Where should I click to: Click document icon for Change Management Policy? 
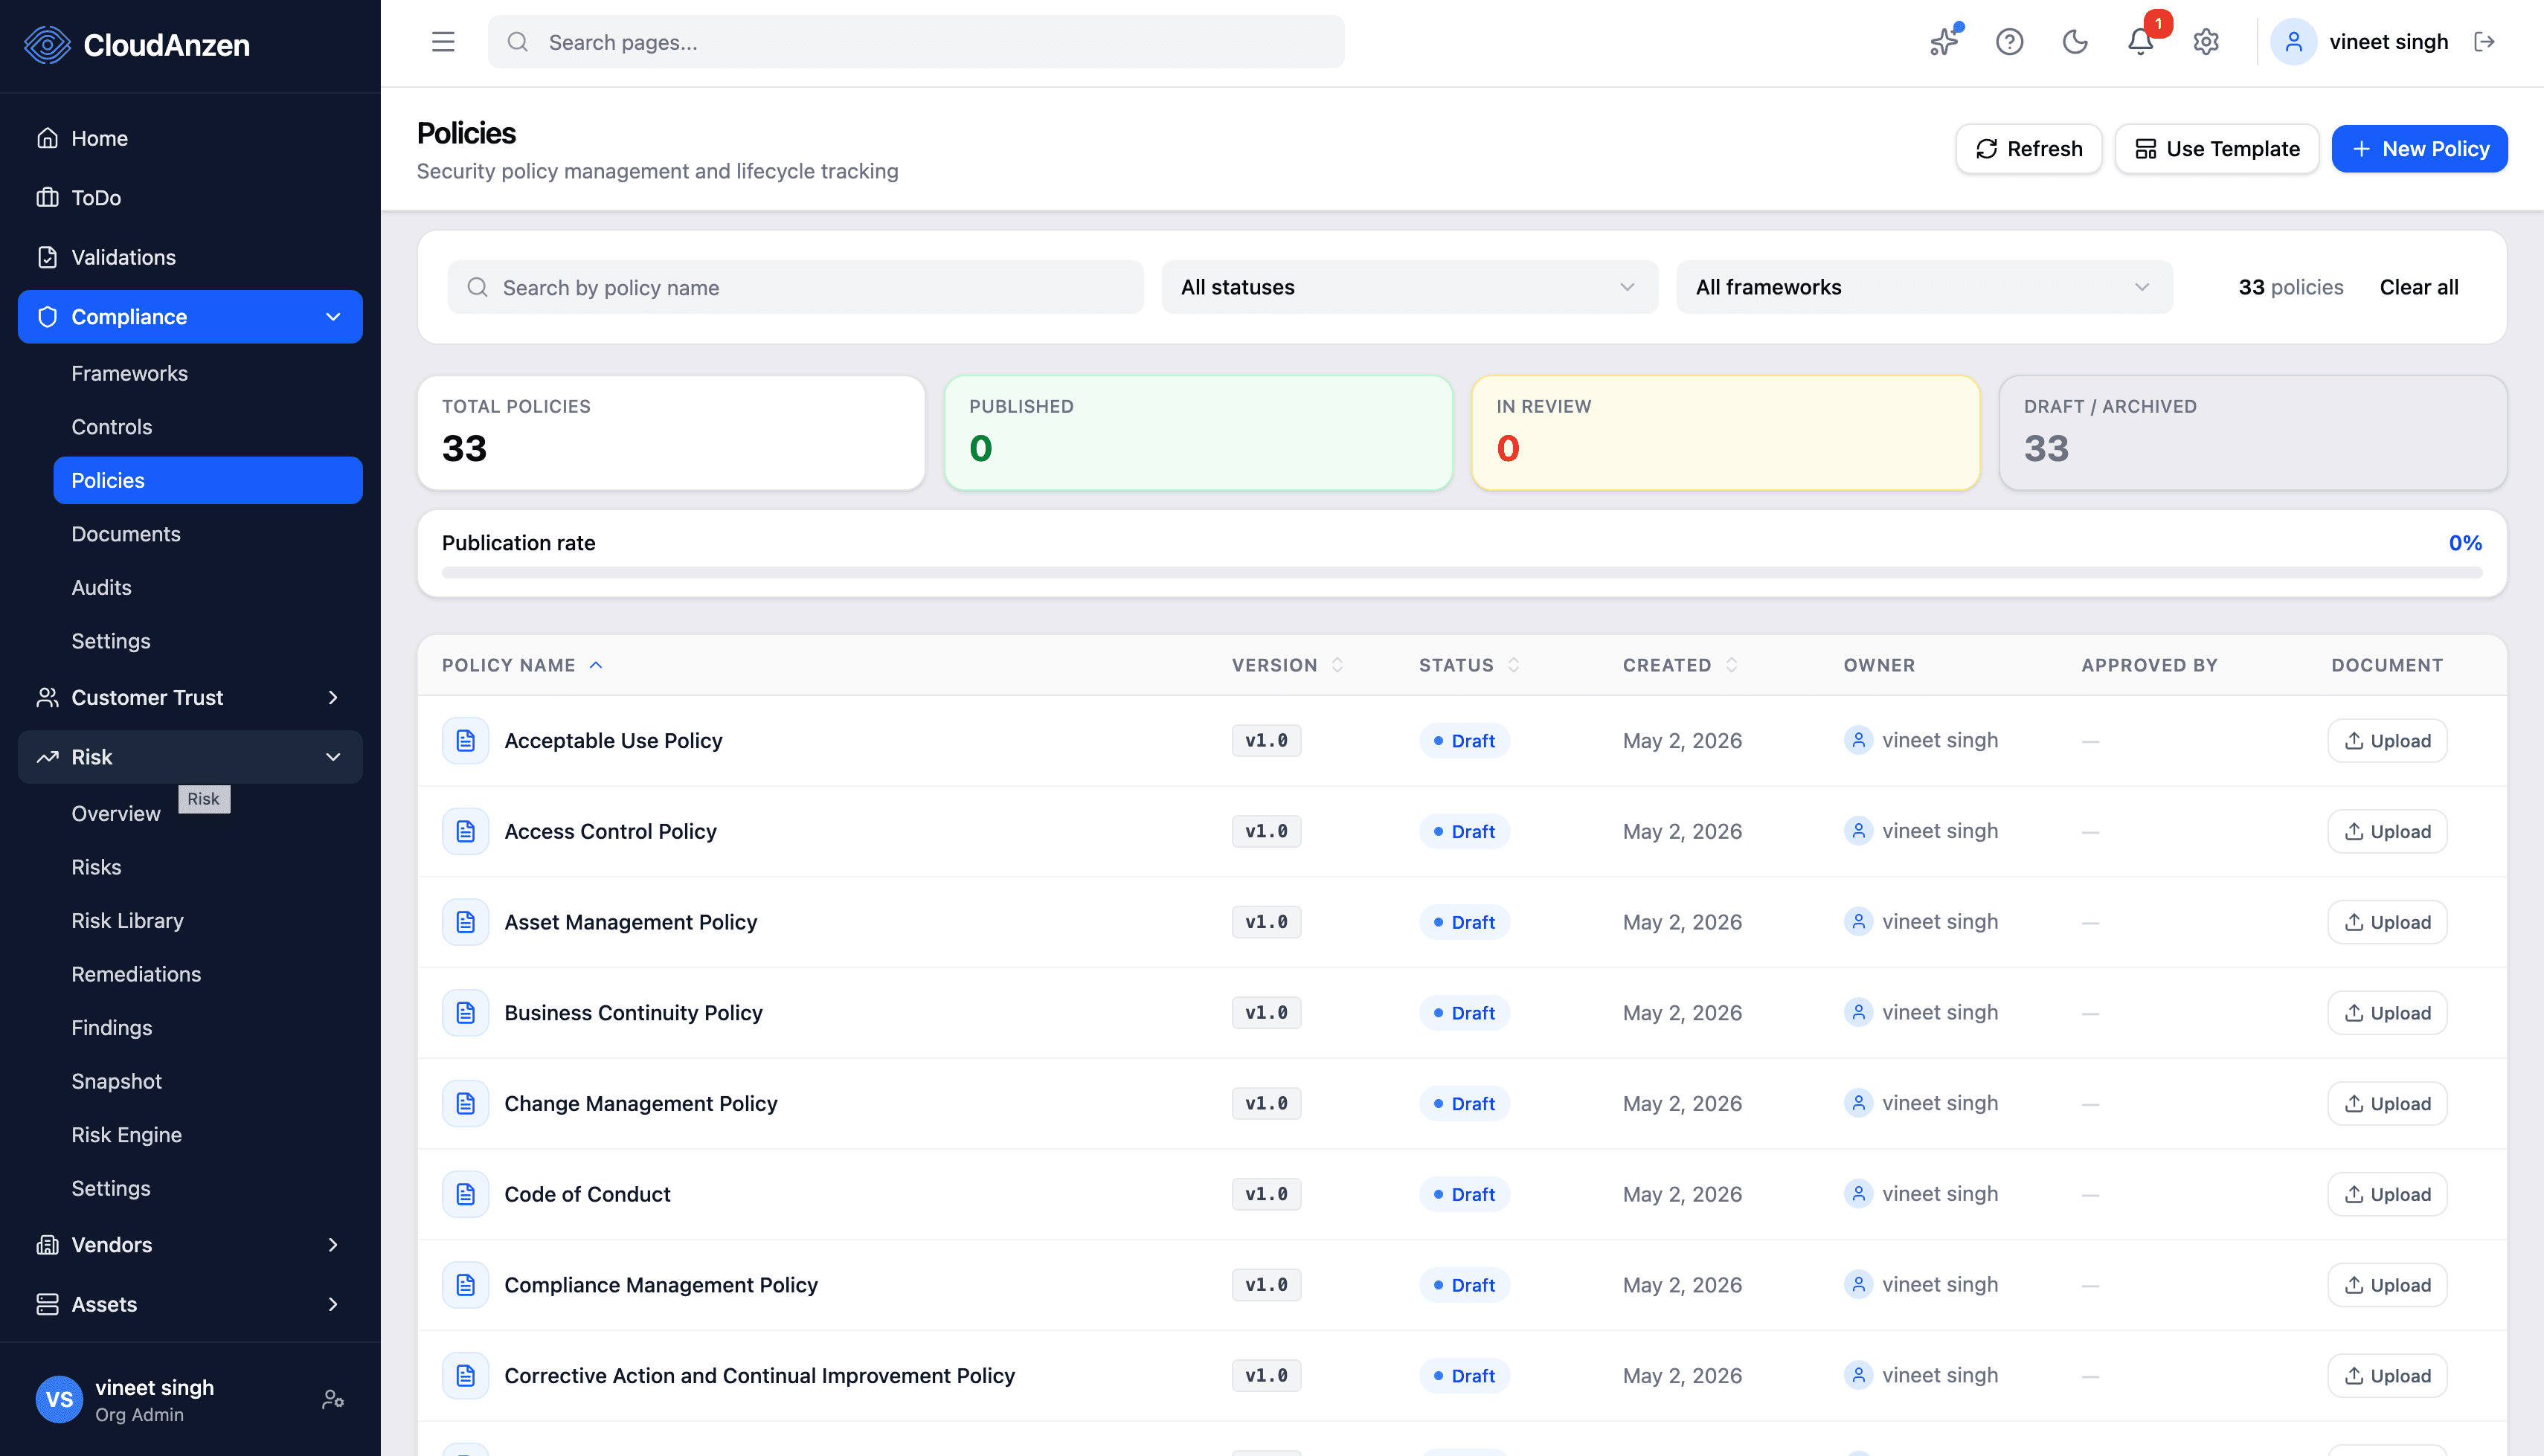point(465,1104)
